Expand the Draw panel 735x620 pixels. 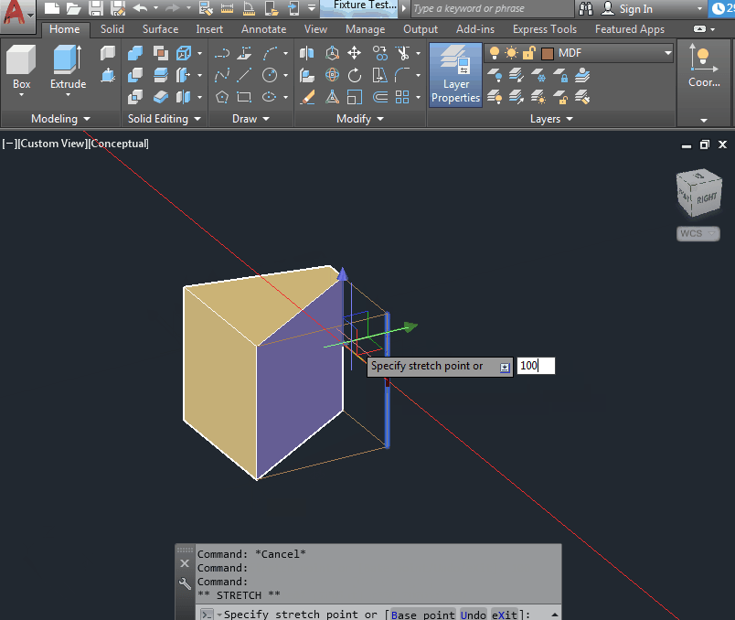click(250, 119)
